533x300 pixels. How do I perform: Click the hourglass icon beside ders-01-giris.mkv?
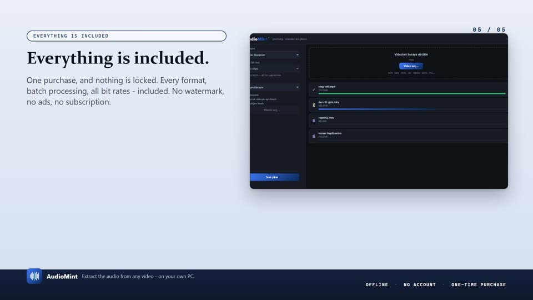point(314,105)
